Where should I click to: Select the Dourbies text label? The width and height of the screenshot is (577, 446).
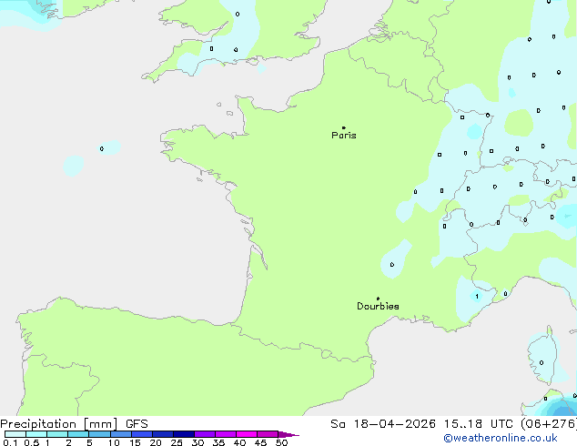coord(378,307)
